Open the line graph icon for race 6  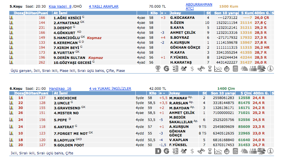[218, 151]
